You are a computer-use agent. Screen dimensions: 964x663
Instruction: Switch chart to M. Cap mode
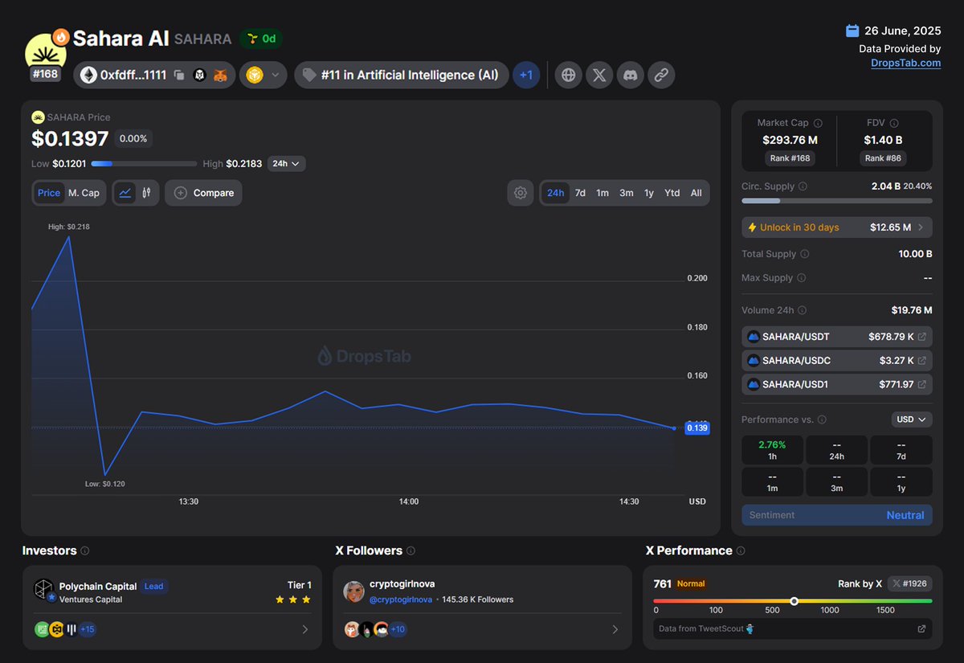pos(84,193)
